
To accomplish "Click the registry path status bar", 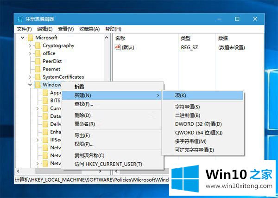I will [x=92, y=179].
